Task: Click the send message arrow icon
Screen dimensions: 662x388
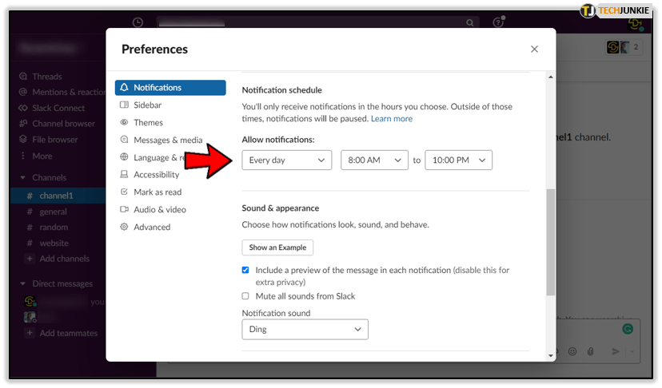Action: pyautogui.click(x=616, y=351)
